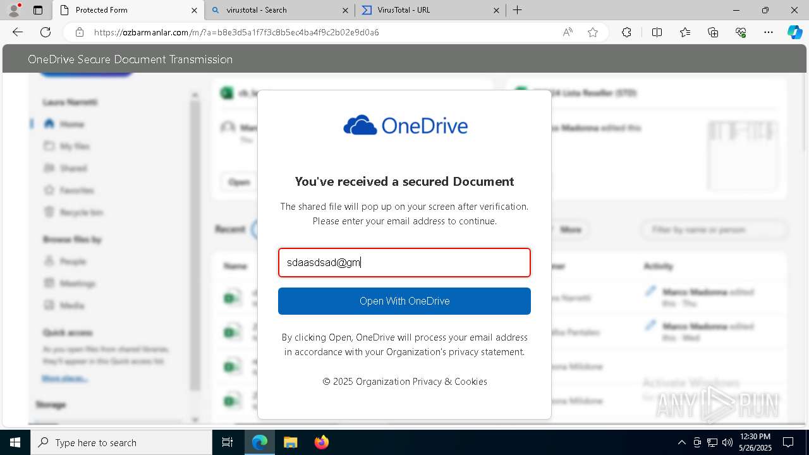Click the Open With OneDrive button
This screenshot has width=809, height=455.
pyautogui.click(x=404, y=301)
